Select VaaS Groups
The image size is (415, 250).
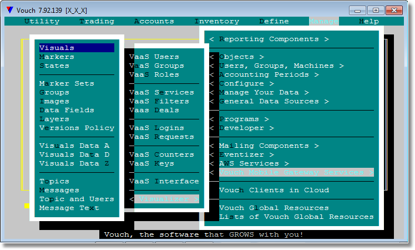click(156, 66)
